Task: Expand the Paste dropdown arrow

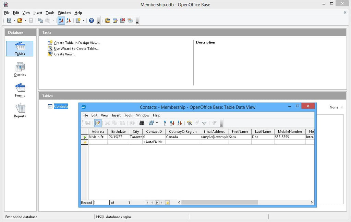Action: 53,21
